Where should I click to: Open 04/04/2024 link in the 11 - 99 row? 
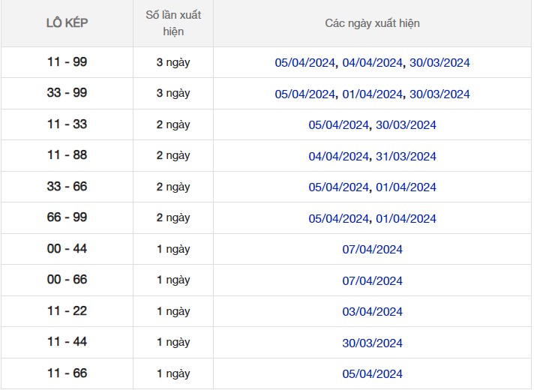click(x=372, y=63)
